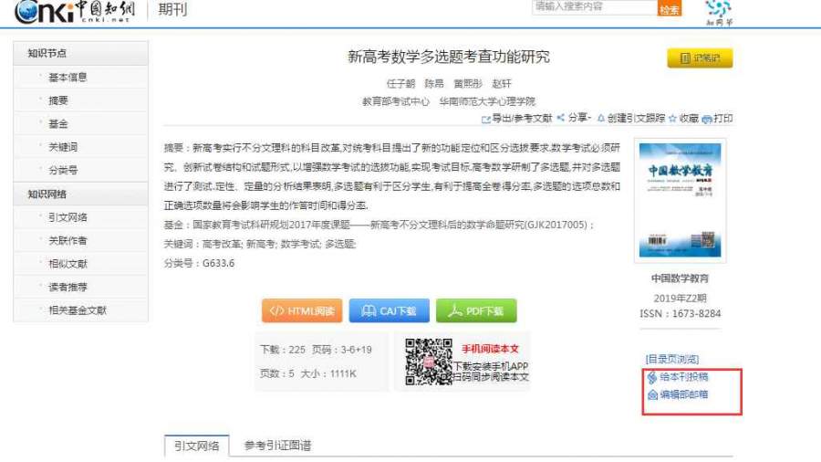Click the 打印 printer icon
Screen dimensions: 821x462
pyautogui.click(x=707, y=119)
